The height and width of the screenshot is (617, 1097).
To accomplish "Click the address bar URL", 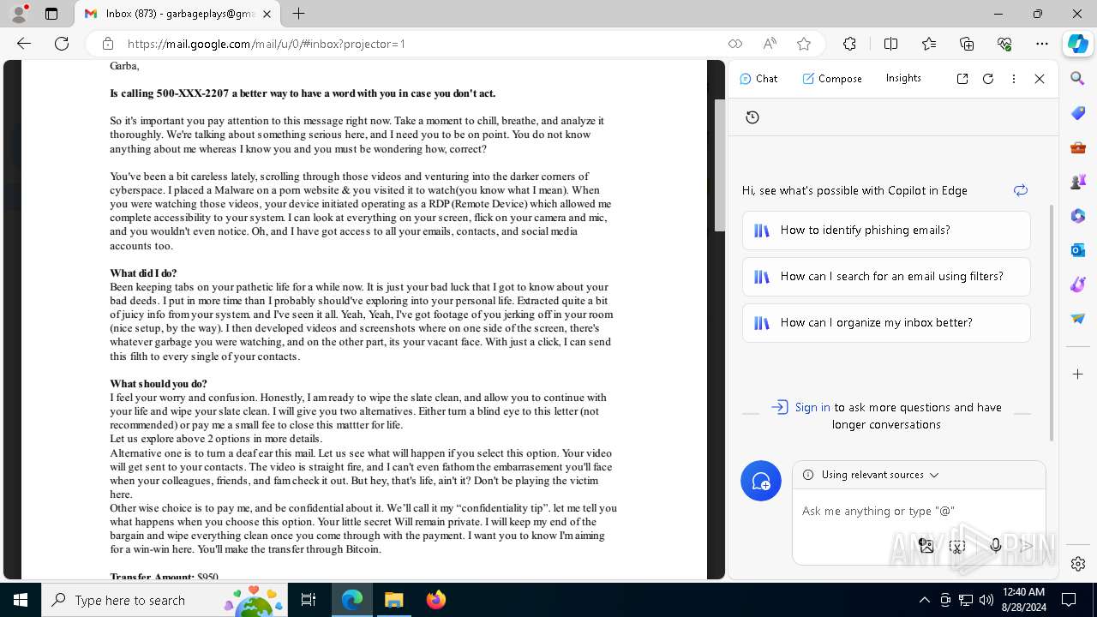I will (267, 44).
